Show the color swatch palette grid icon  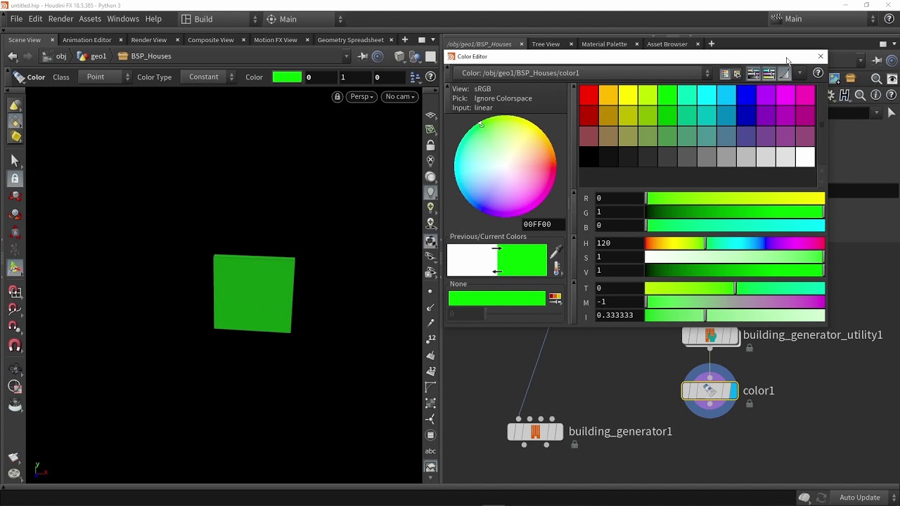point(725,73)
